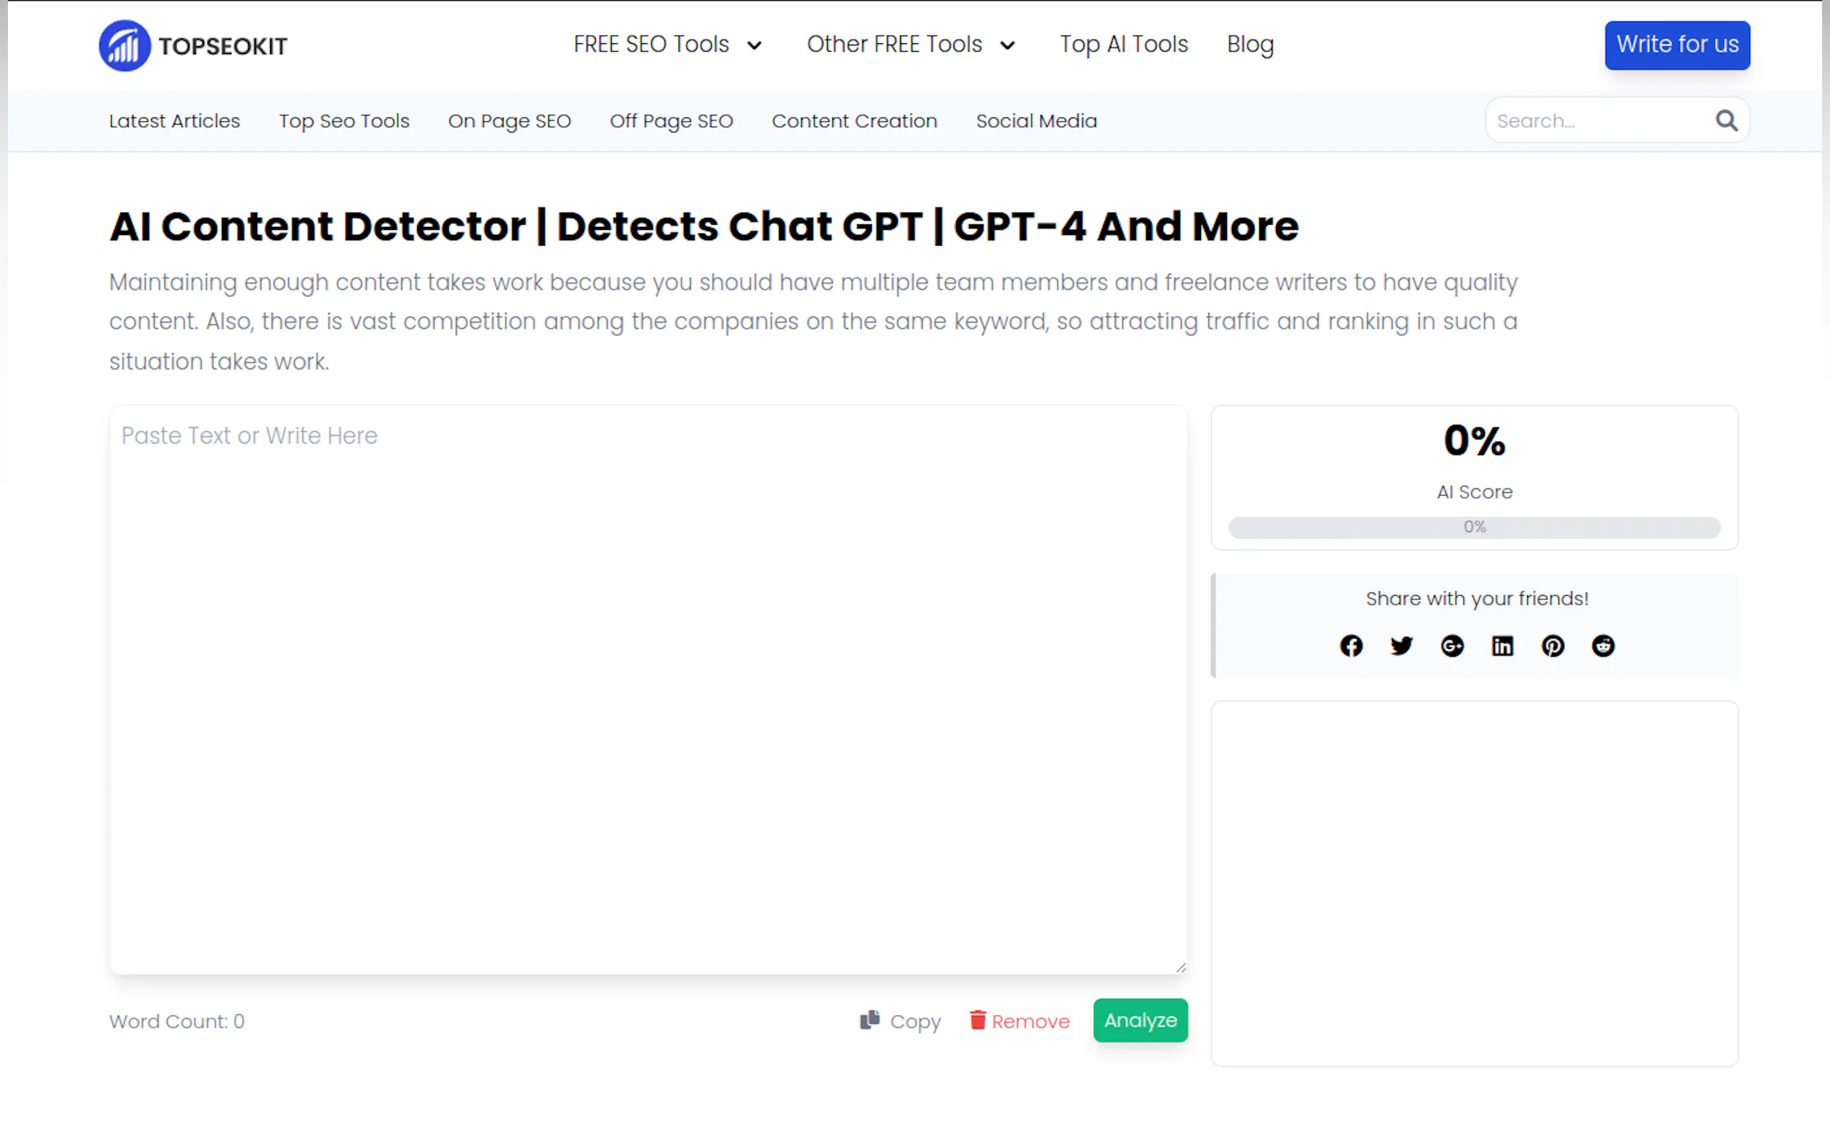The image size is (1830, 1144).
Task: Click inside the Paste Text area
Action: [648, 681]
